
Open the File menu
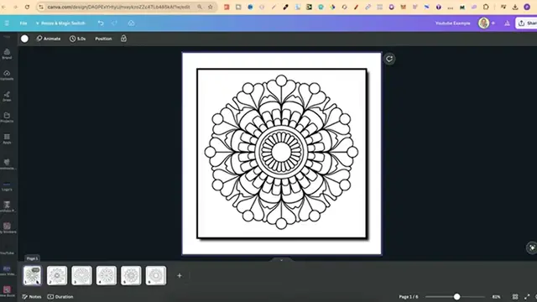23,23
